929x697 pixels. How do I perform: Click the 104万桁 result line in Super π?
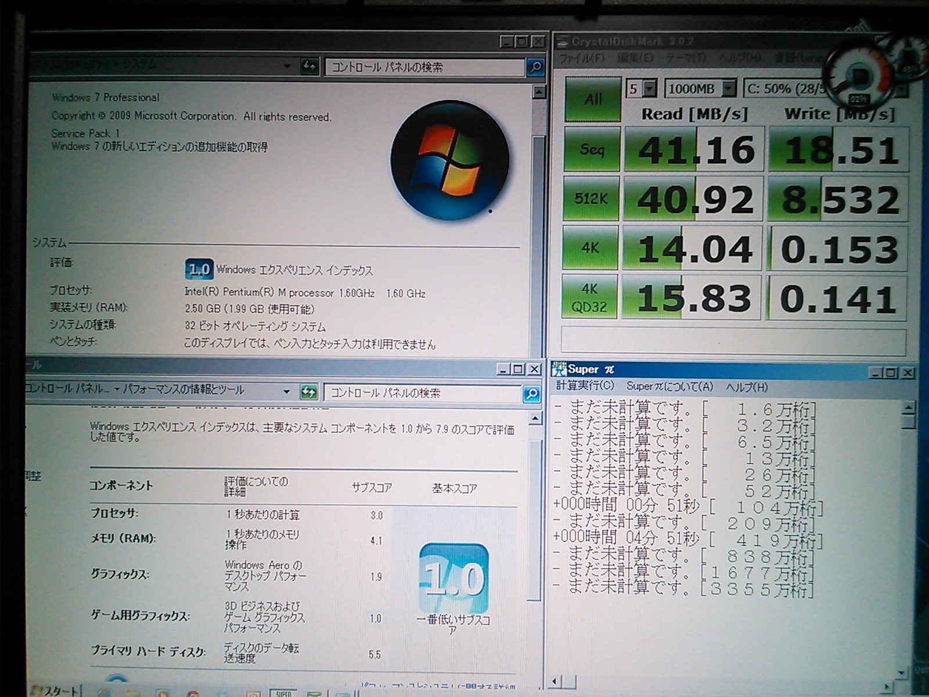(x=688, y=507)
